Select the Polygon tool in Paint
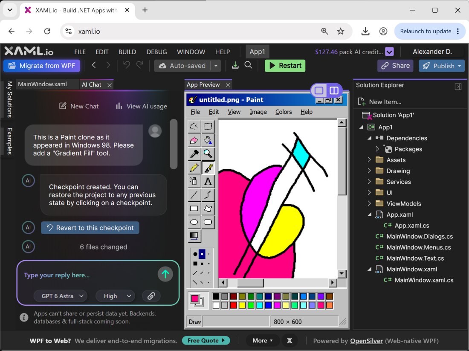 [x=208, y=209]
